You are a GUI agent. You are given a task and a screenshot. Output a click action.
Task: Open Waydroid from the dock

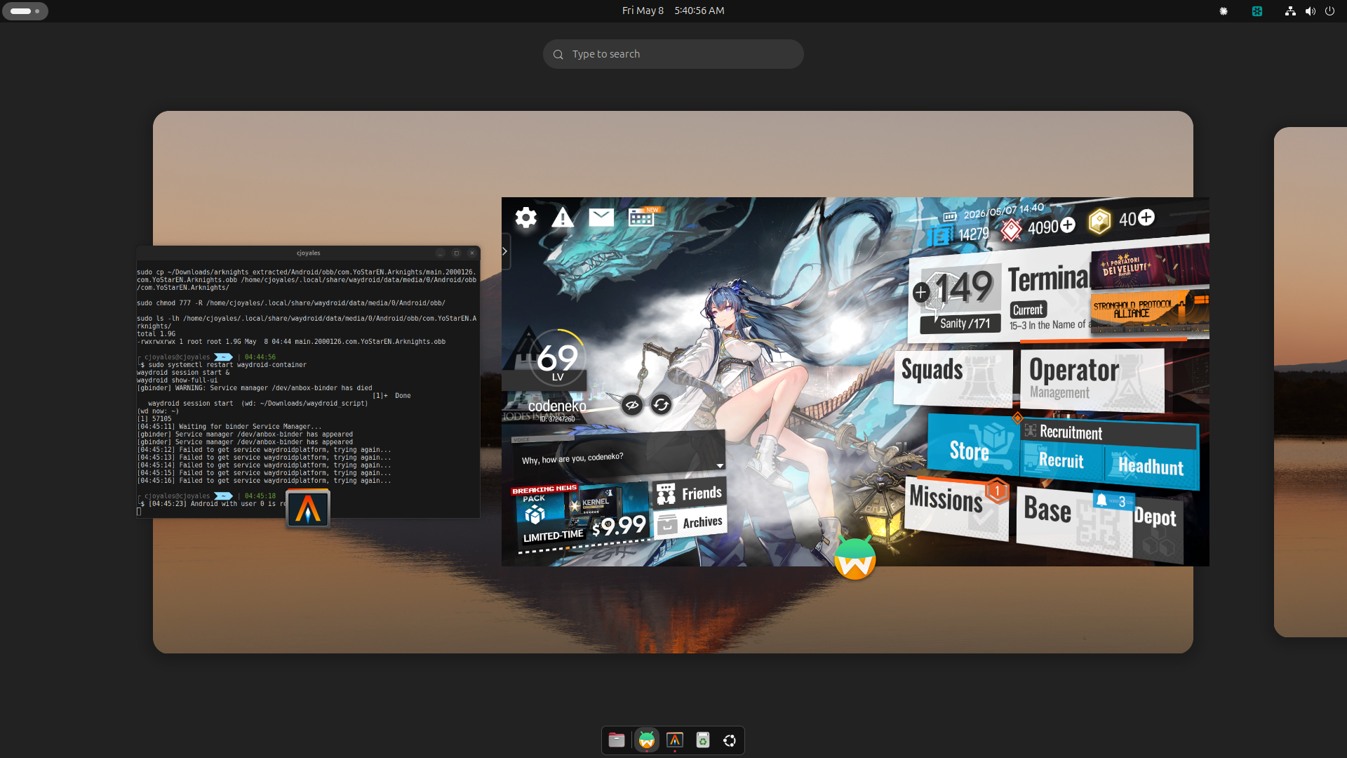coord(647,740)
